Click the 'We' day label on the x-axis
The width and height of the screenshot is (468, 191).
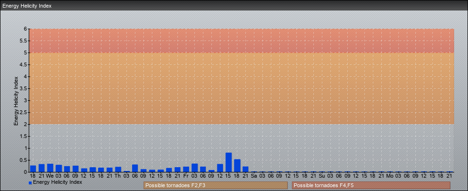coord(50,176)
